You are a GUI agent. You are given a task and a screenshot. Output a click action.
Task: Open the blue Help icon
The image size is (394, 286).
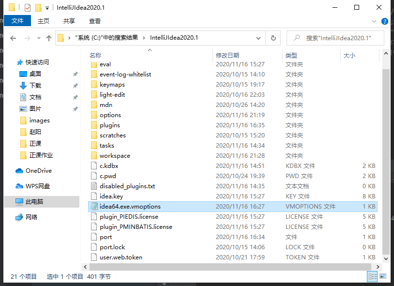pyautogui.click(x=384, y=21)
